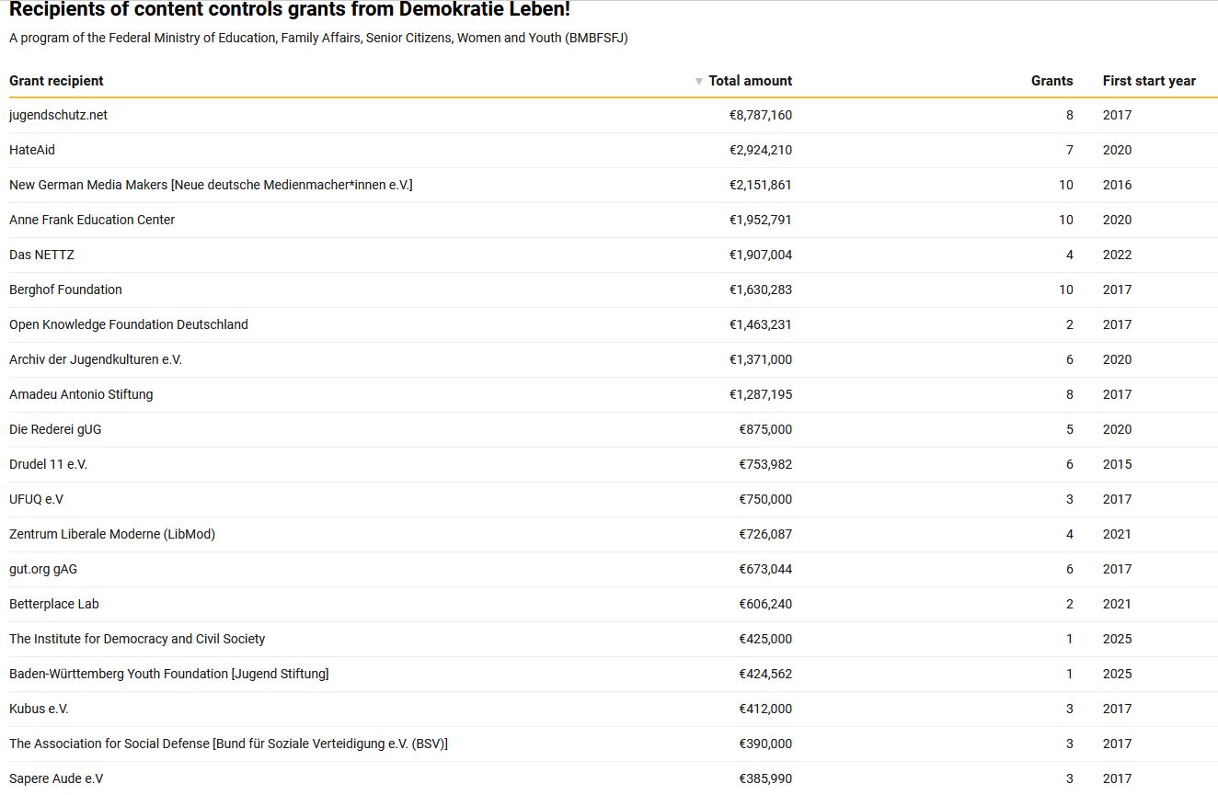Select the Das NETTZ recipient
Screen dimensions: 1218x795
41,255
